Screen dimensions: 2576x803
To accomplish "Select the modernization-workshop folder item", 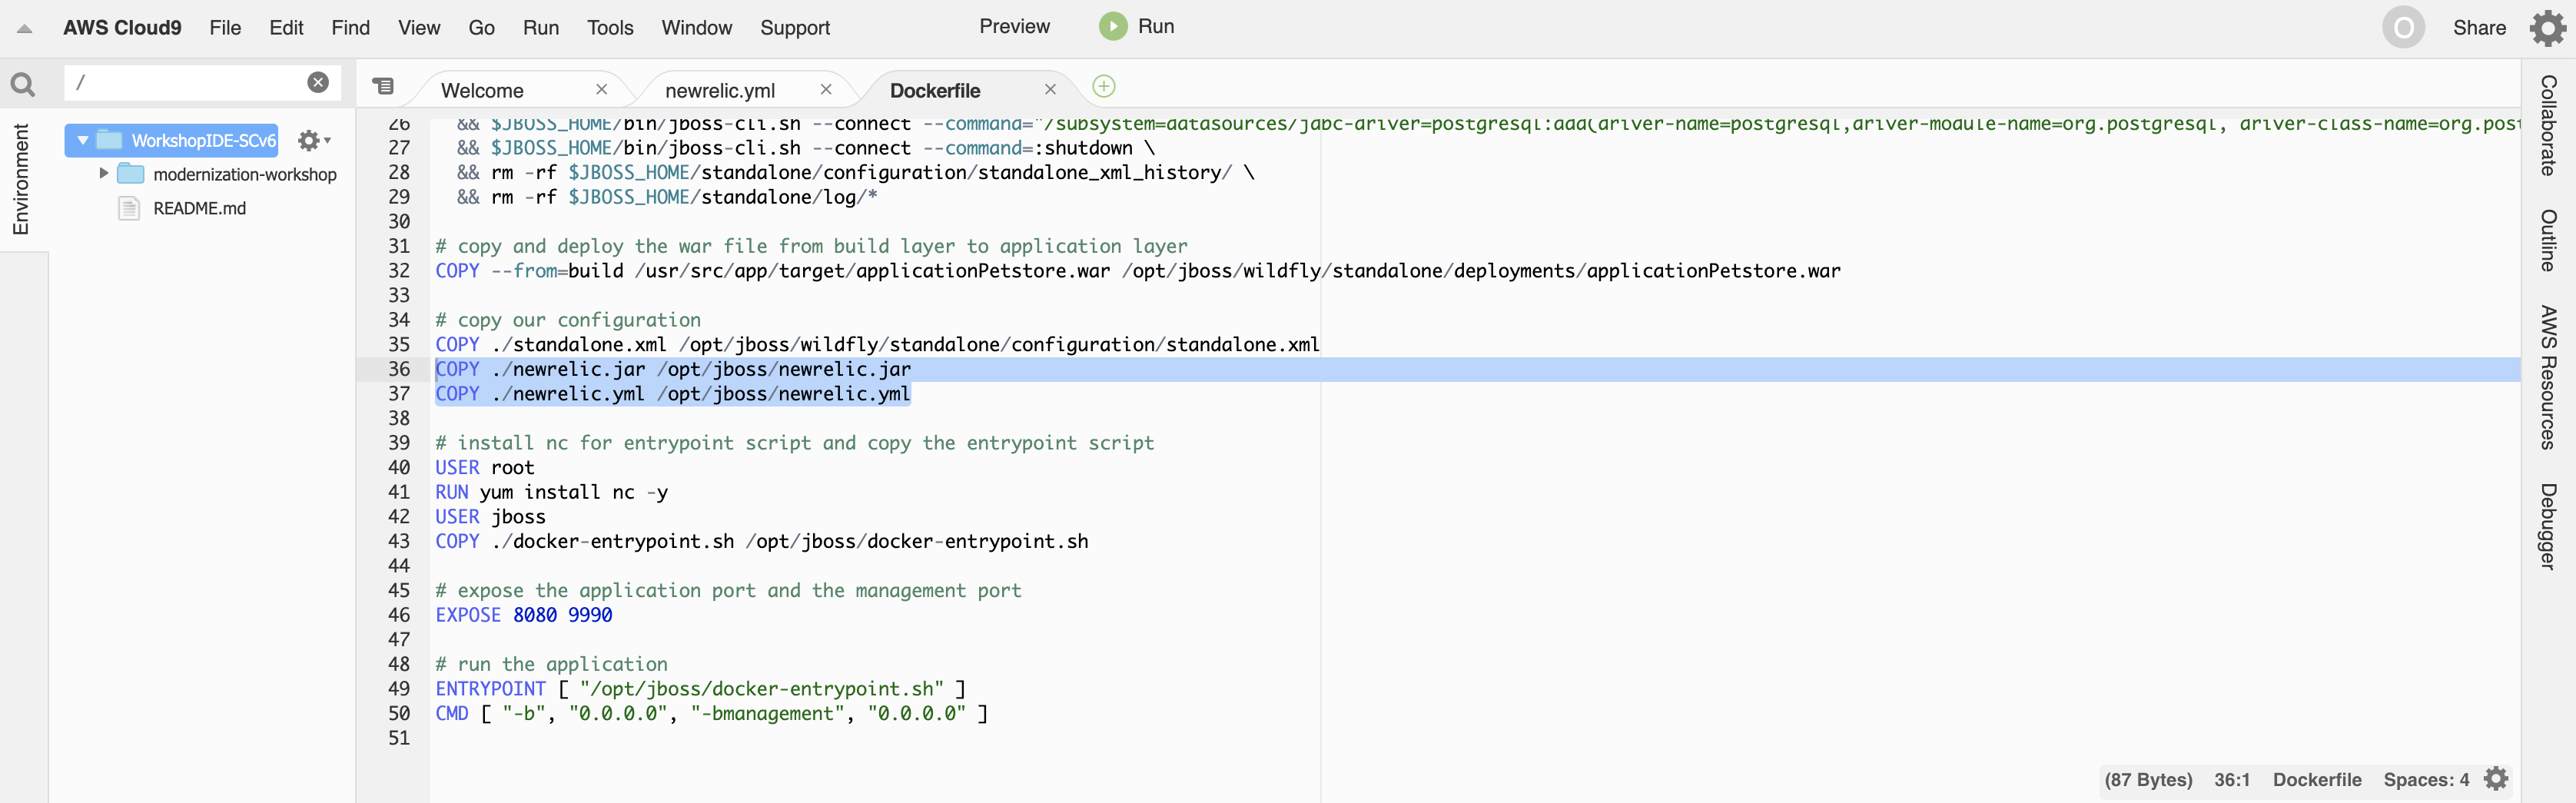I will click(245, 174).
